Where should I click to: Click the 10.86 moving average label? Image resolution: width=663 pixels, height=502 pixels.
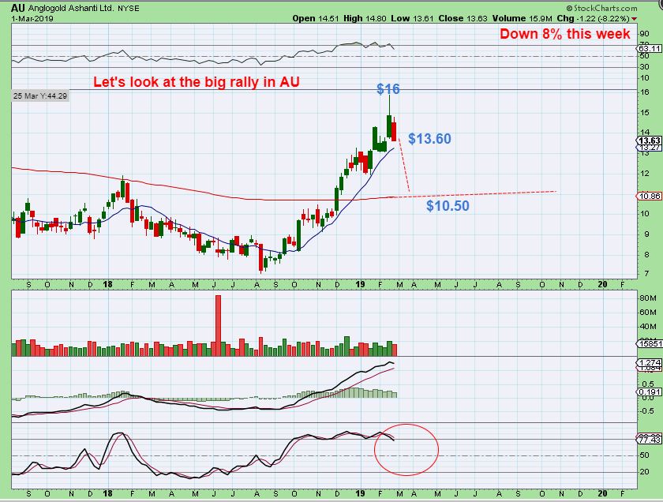[x=650, y=197]
